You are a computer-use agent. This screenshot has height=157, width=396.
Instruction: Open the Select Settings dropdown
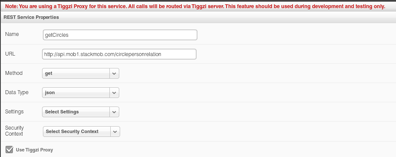pos(81,112)
